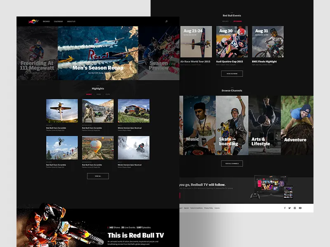This screenshot has width=330, height=247.
Task: Open the Aug 21-24 Air Race event card
Action: [x=196, y=42]
